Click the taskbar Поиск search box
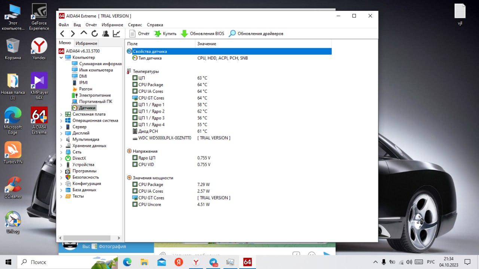Image resolution: width=479 pixels, height=269 pixels. tap(68, 262)
